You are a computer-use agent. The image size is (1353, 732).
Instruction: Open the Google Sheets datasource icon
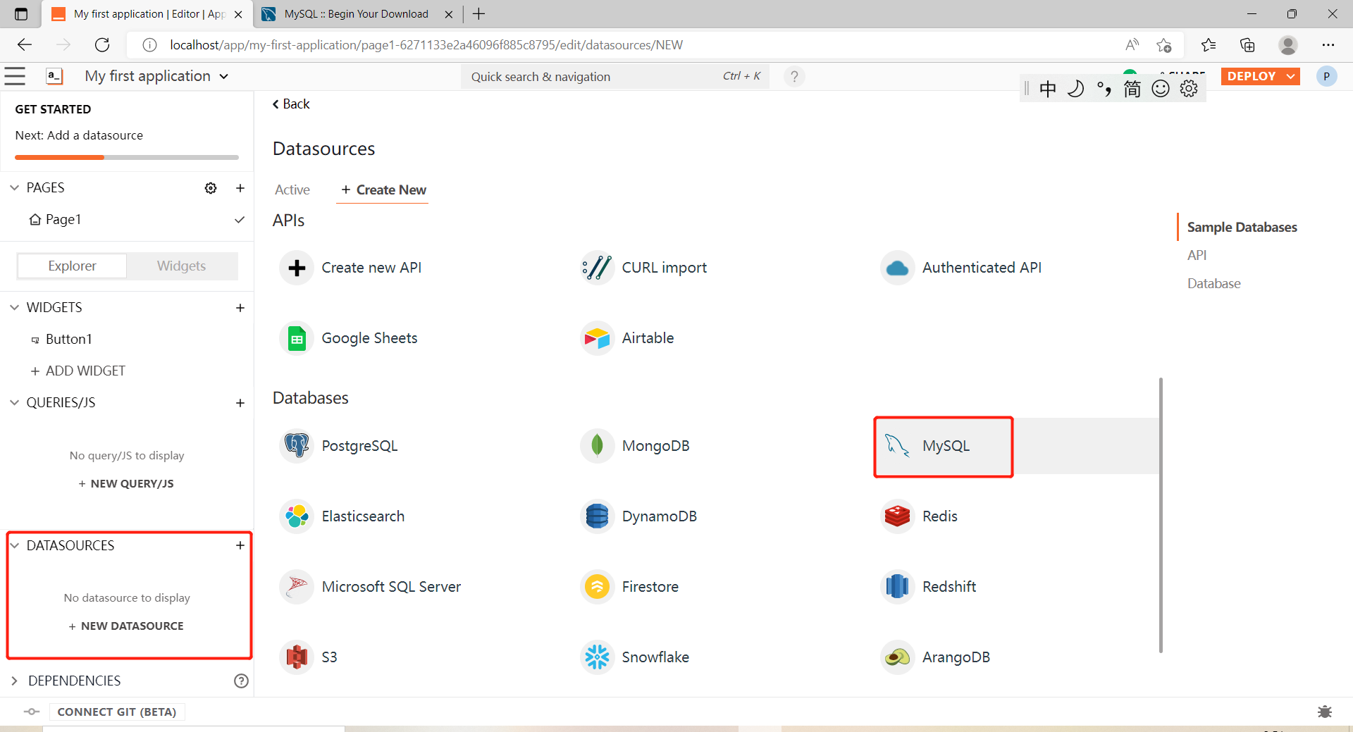tap(297, 338)
